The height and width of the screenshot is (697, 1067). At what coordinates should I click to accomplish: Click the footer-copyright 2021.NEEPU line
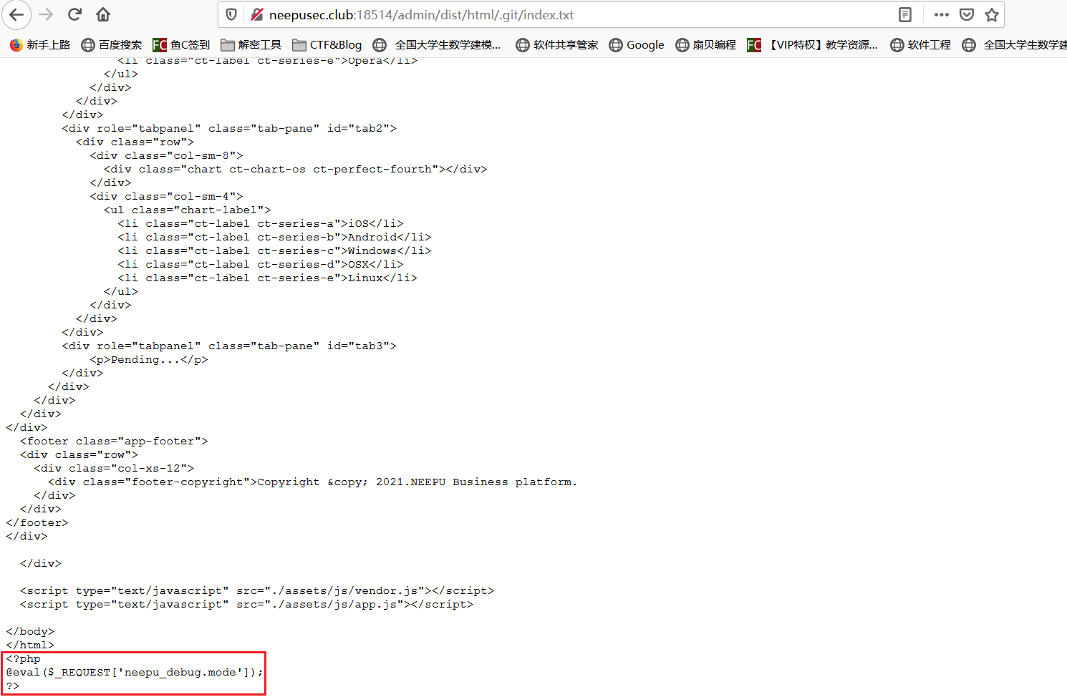pyautogui.click(x=313, y=482)
